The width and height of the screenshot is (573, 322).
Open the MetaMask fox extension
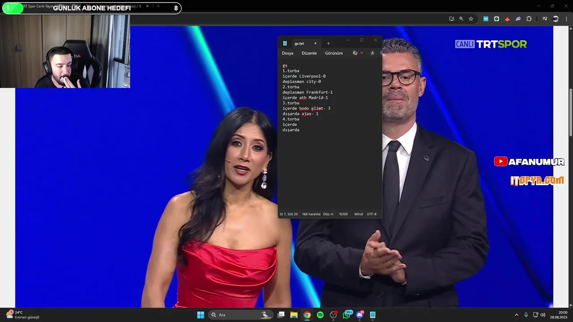coord(507,19)
